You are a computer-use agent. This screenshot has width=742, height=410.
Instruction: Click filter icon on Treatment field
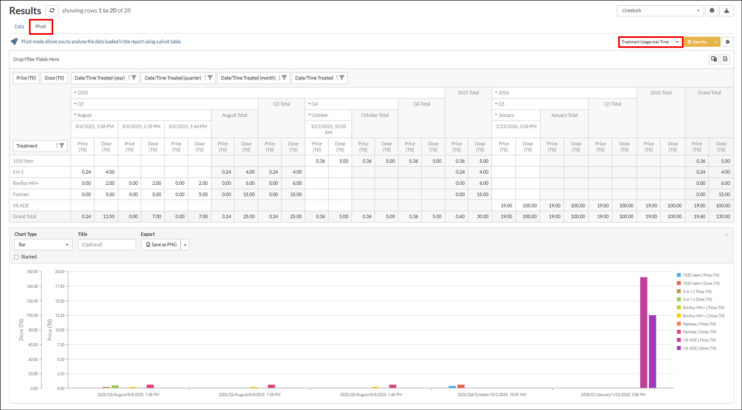click(62, 146)
